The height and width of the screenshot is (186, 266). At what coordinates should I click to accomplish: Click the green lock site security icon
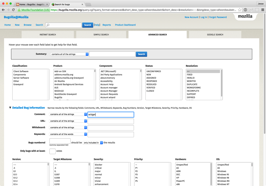[19, 10]
